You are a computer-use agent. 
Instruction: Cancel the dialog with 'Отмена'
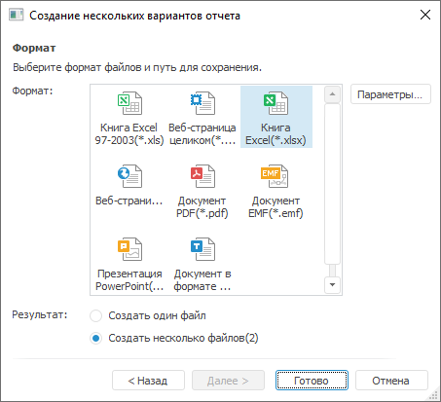(x=391, y=381)
